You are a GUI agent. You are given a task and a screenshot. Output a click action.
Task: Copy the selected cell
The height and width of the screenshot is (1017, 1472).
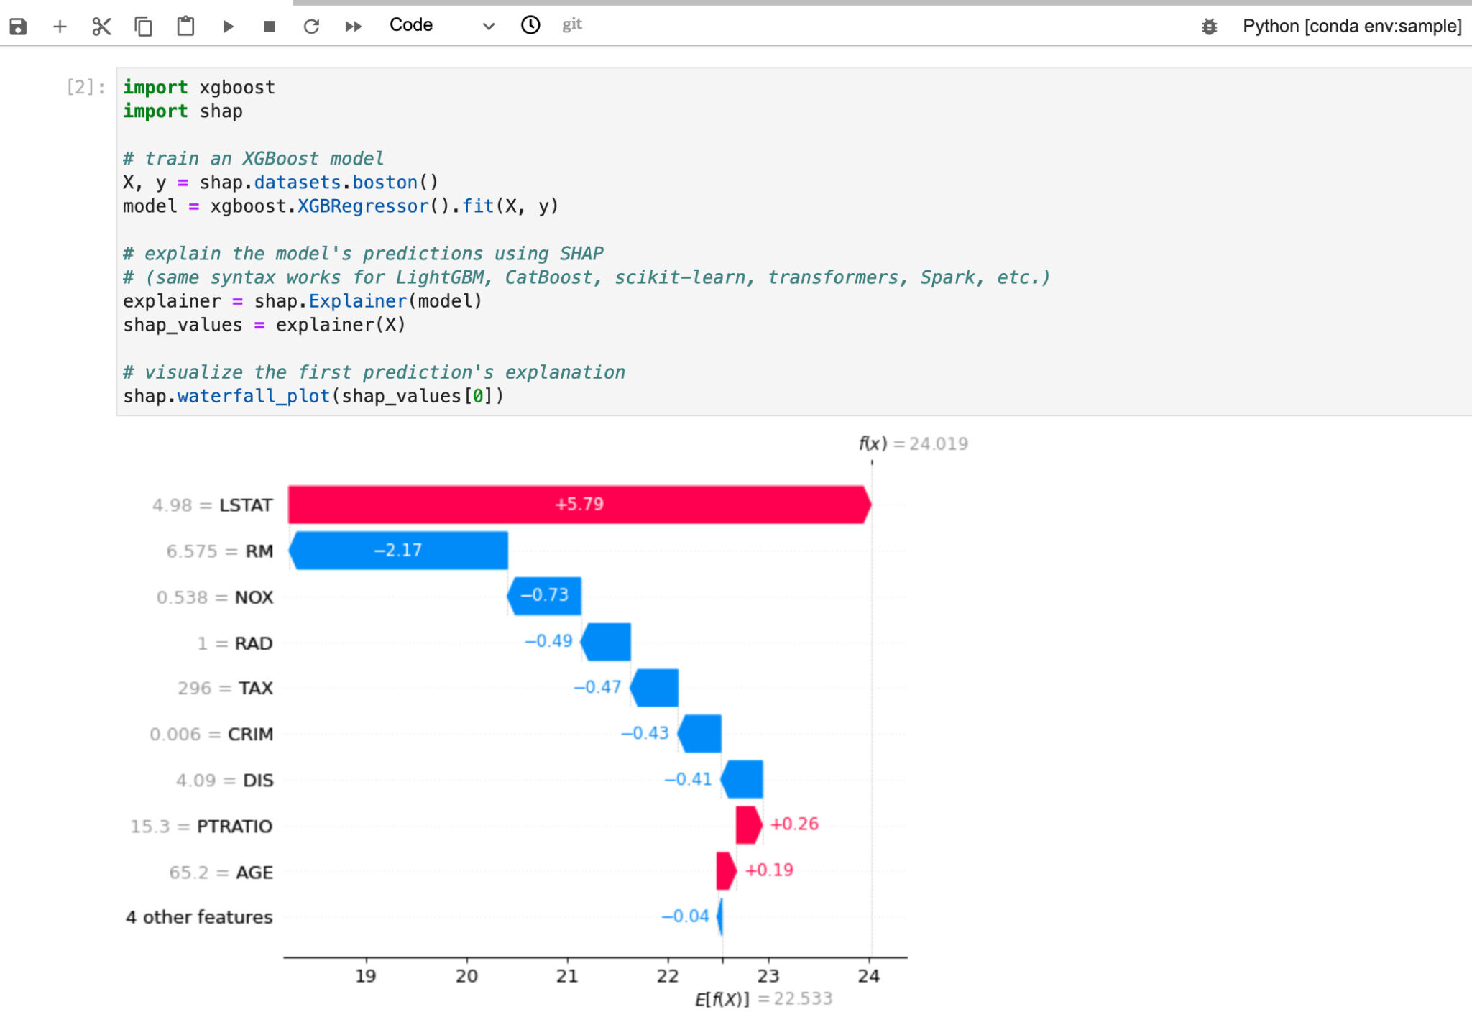(x=144, y=25)
